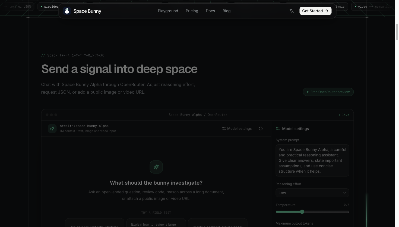Click the arrow icon in the Get Started button
Screen dimensions: 399x227
pos(327,11)
